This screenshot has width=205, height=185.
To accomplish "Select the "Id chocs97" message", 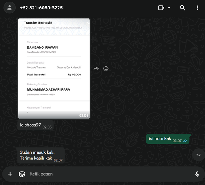I will (x=35, y=125).
